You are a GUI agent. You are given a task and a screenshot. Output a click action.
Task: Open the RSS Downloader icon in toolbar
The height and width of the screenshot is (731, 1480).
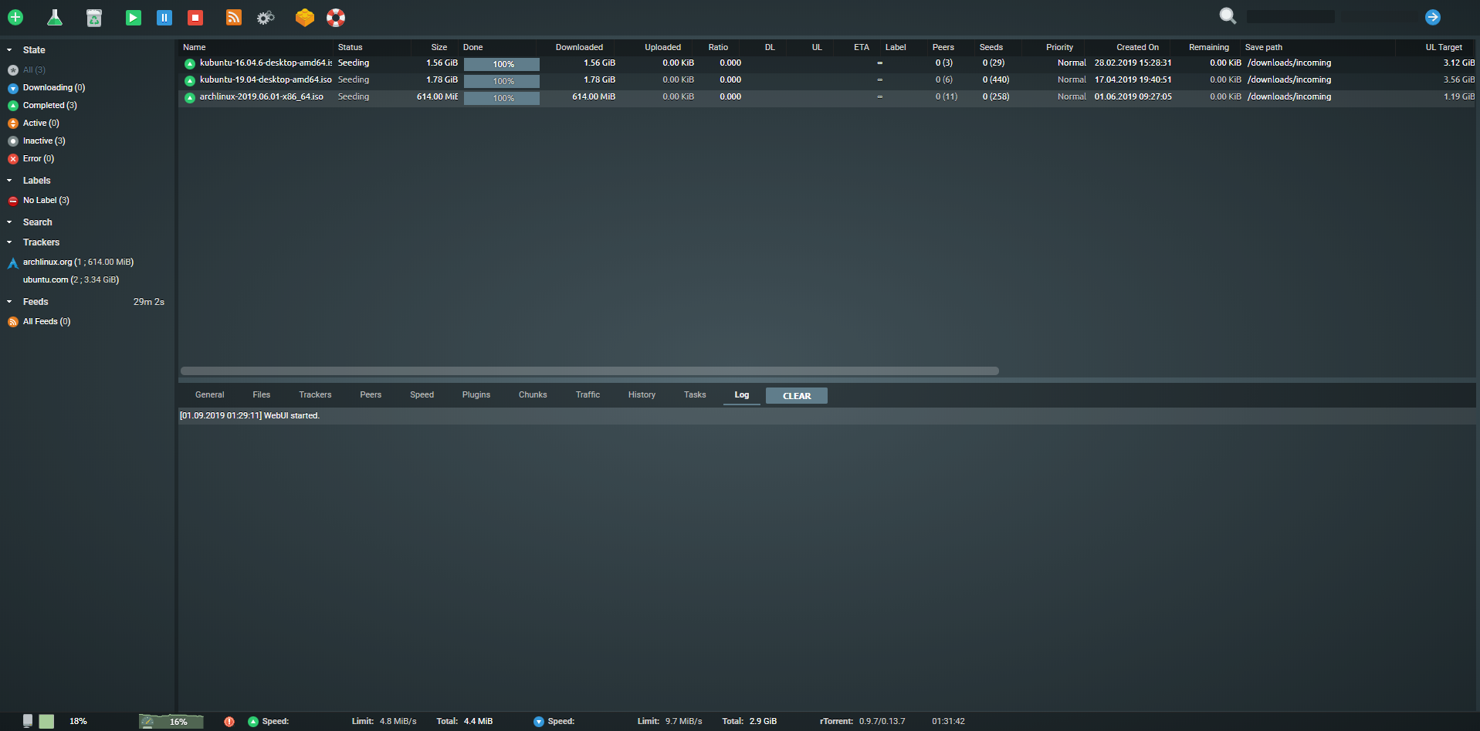click(234, 17)
